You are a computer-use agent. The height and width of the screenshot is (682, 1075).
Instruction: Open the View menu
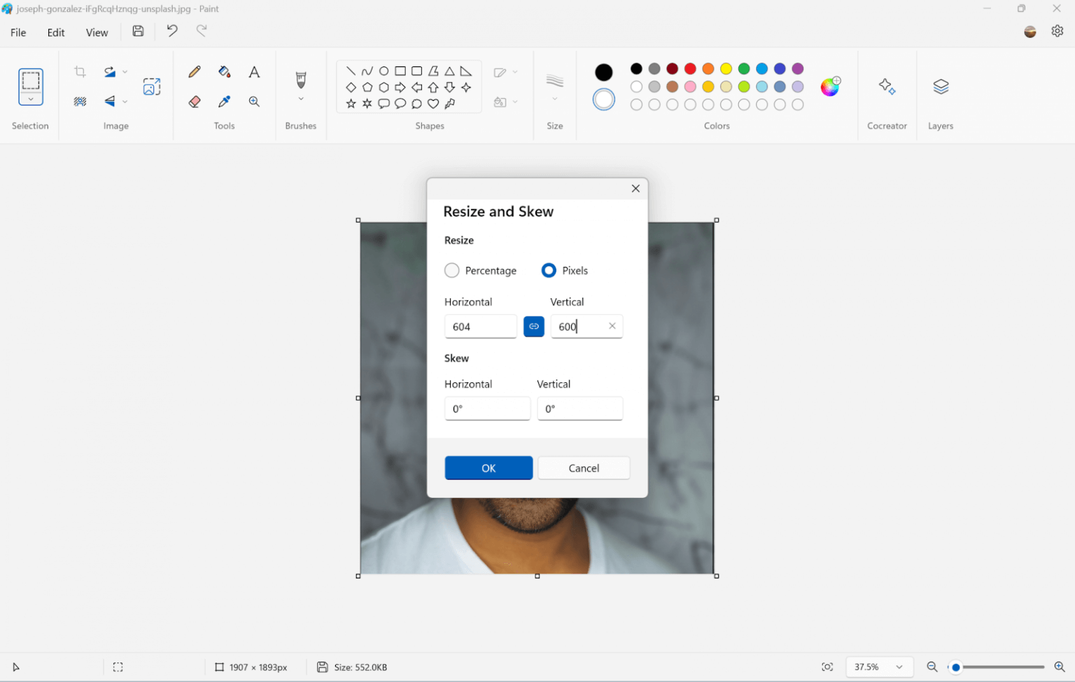97,32
